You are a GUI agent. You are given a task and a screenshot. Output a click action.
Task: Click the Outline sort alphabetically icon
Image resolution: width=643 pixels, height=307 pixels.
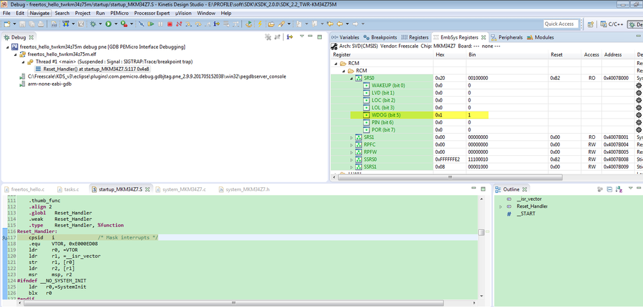pos(620,189)
